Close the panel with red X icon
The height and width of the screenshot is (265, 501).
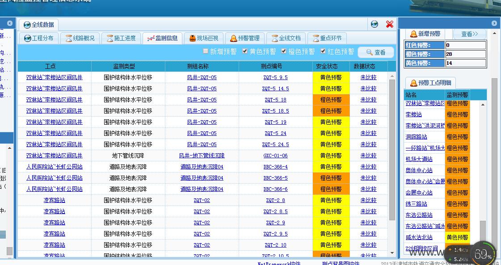click(389, 24)
